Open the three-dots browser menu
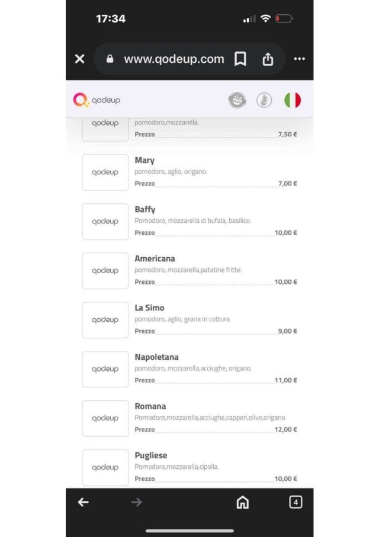 pyautogui.click(x=299, y=59)
